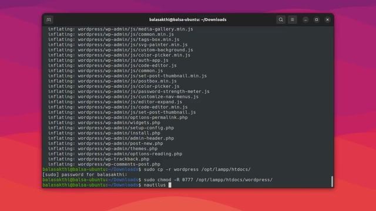Open the terminal search tool
The image size is (376, 211).
point(281,20)
